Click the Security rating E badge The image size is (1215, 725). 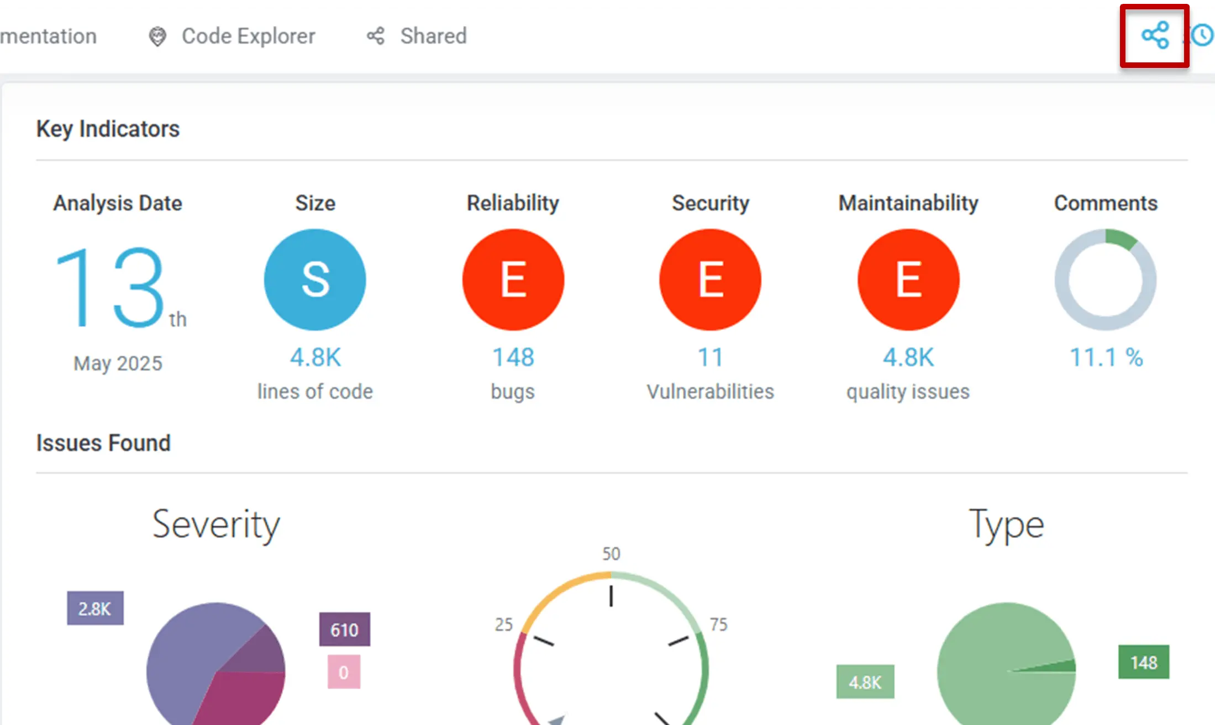tap(711, 279)
